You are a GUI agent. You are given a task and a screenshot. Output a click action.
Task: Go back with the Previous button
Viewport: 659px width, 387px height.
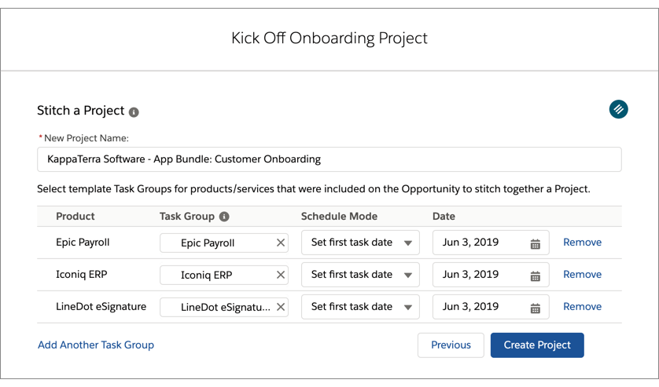click(451, 345)
